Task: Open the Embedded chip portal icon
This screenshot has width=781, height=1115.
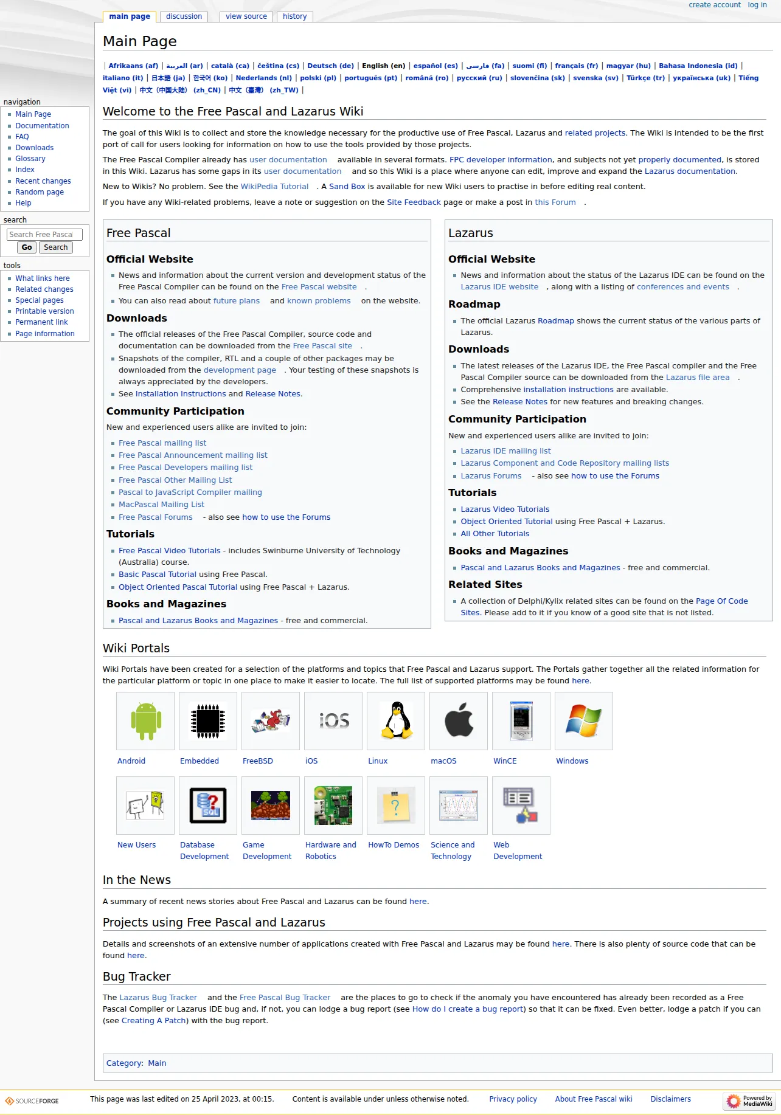Action: pos(208,721)
